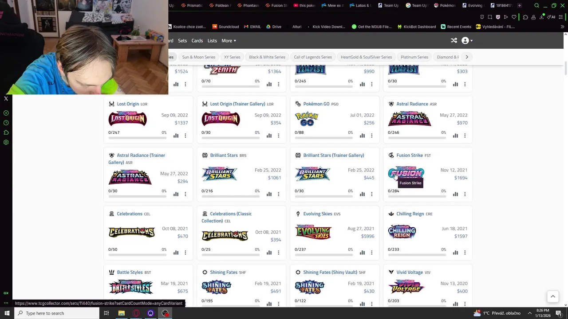Click the scroll-to-top arrow button
The width and height of the screenshot is (568, 319).
tap(552, 296)
